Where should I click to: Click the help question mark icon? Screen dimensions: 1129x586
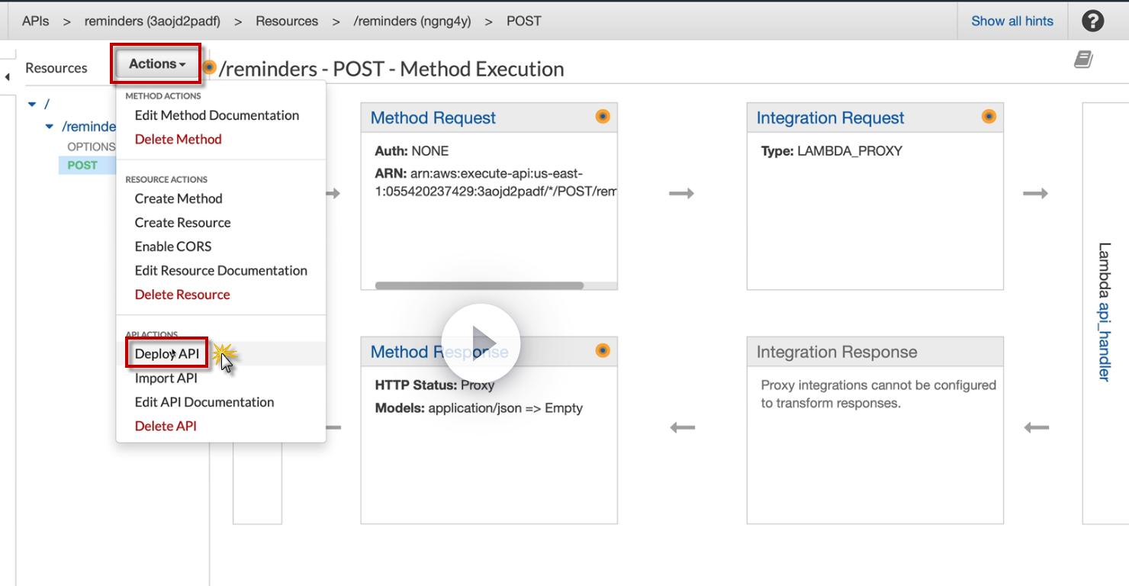coord(1092,21)
